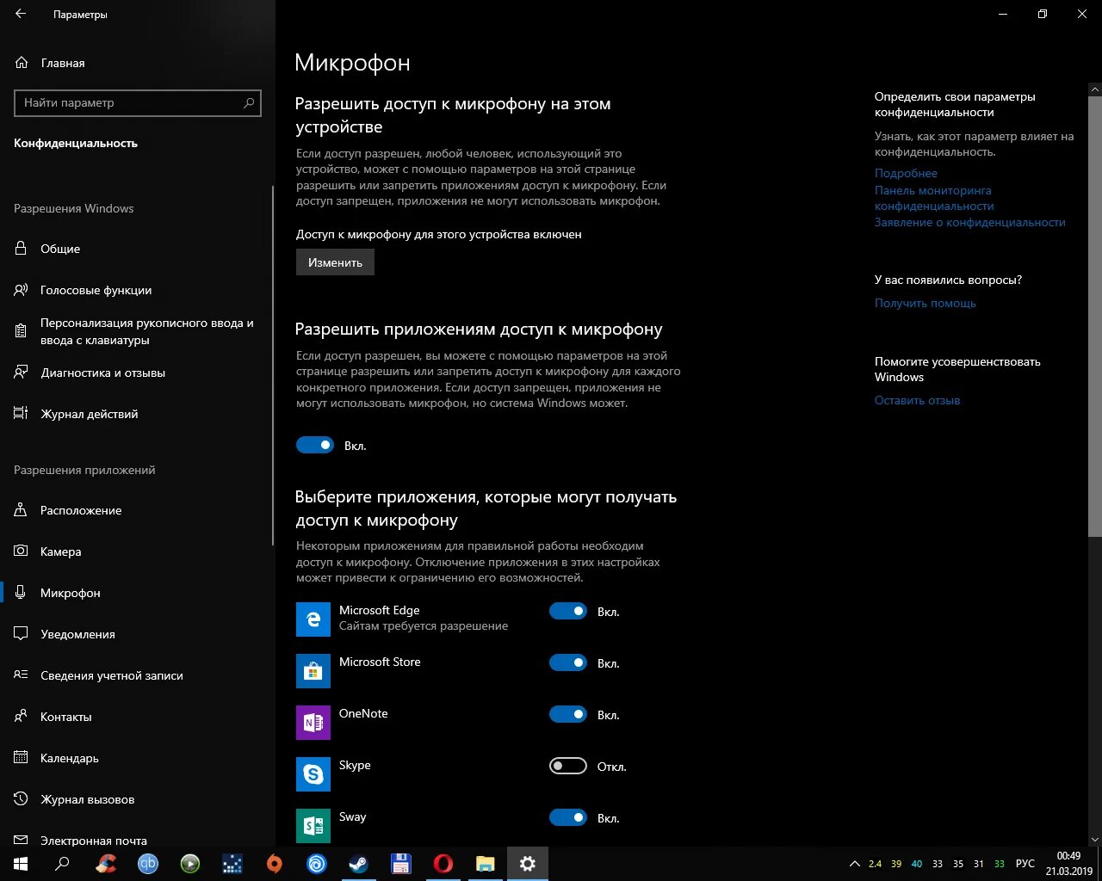Open the Контакты people icon
This screenshot has width=1102, height=881.
pos(21,717)
